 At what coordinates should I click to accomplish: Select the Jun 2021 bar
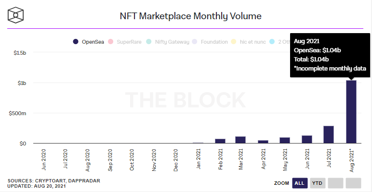pyautogui.click(x=307, y=140)
